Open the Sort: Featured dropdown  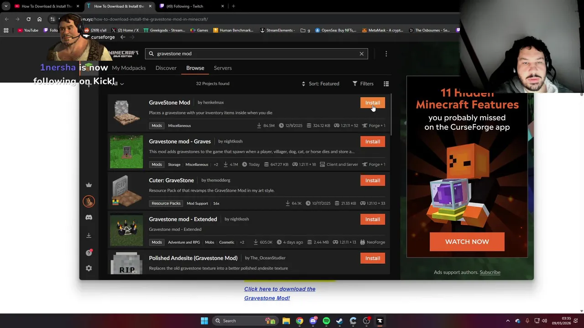[x=320, y=84]
